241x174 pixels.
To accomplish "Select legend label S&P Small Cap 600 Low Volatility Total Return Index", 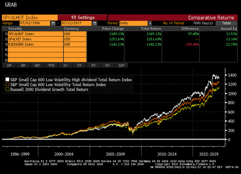I will 58,85.
